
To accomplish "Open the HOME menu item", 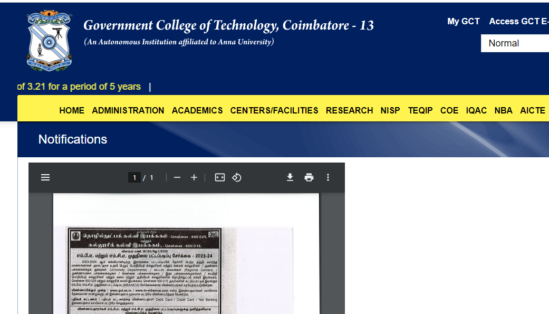I will point(72,110).
